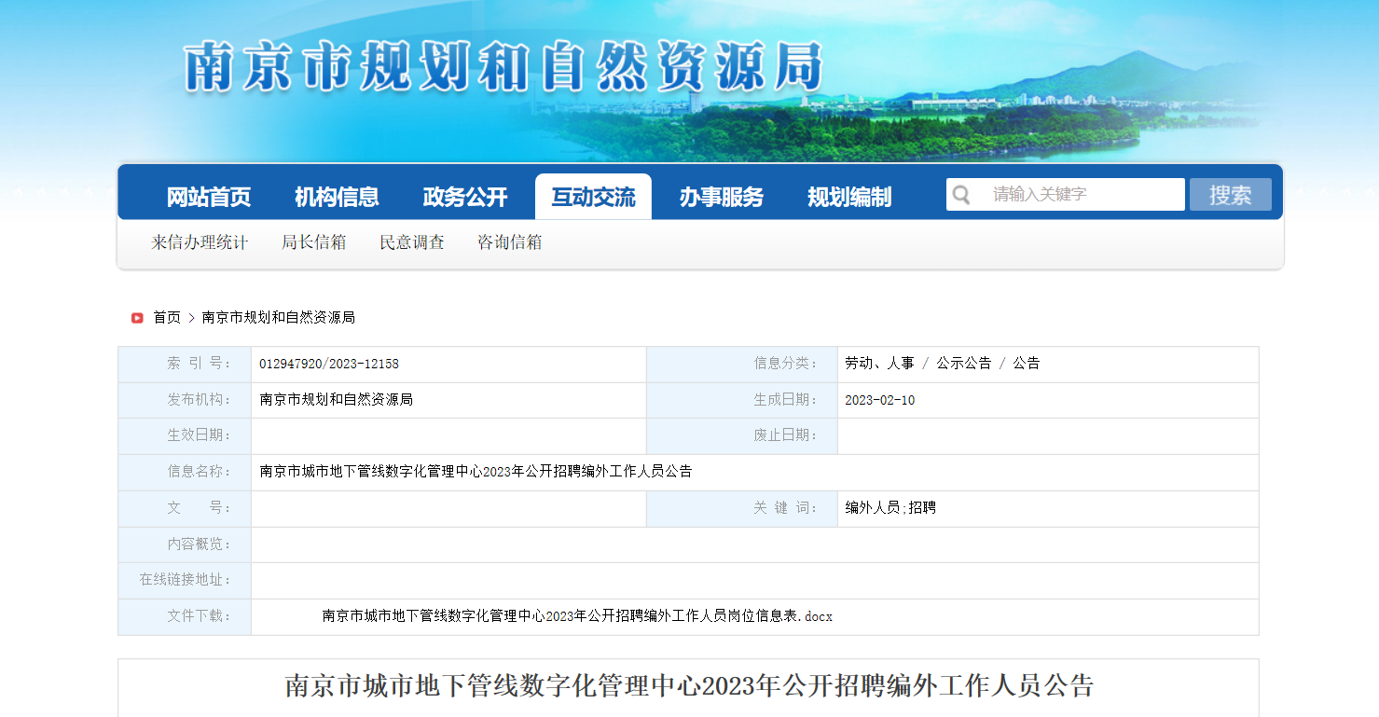Switch to the 互动交流 tab

(x=593, y=197)
